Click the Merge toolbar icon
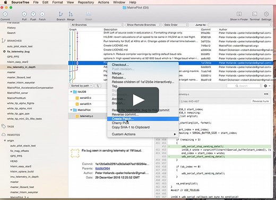The height and width of the screenshot is (200, 276). (71, 14)
